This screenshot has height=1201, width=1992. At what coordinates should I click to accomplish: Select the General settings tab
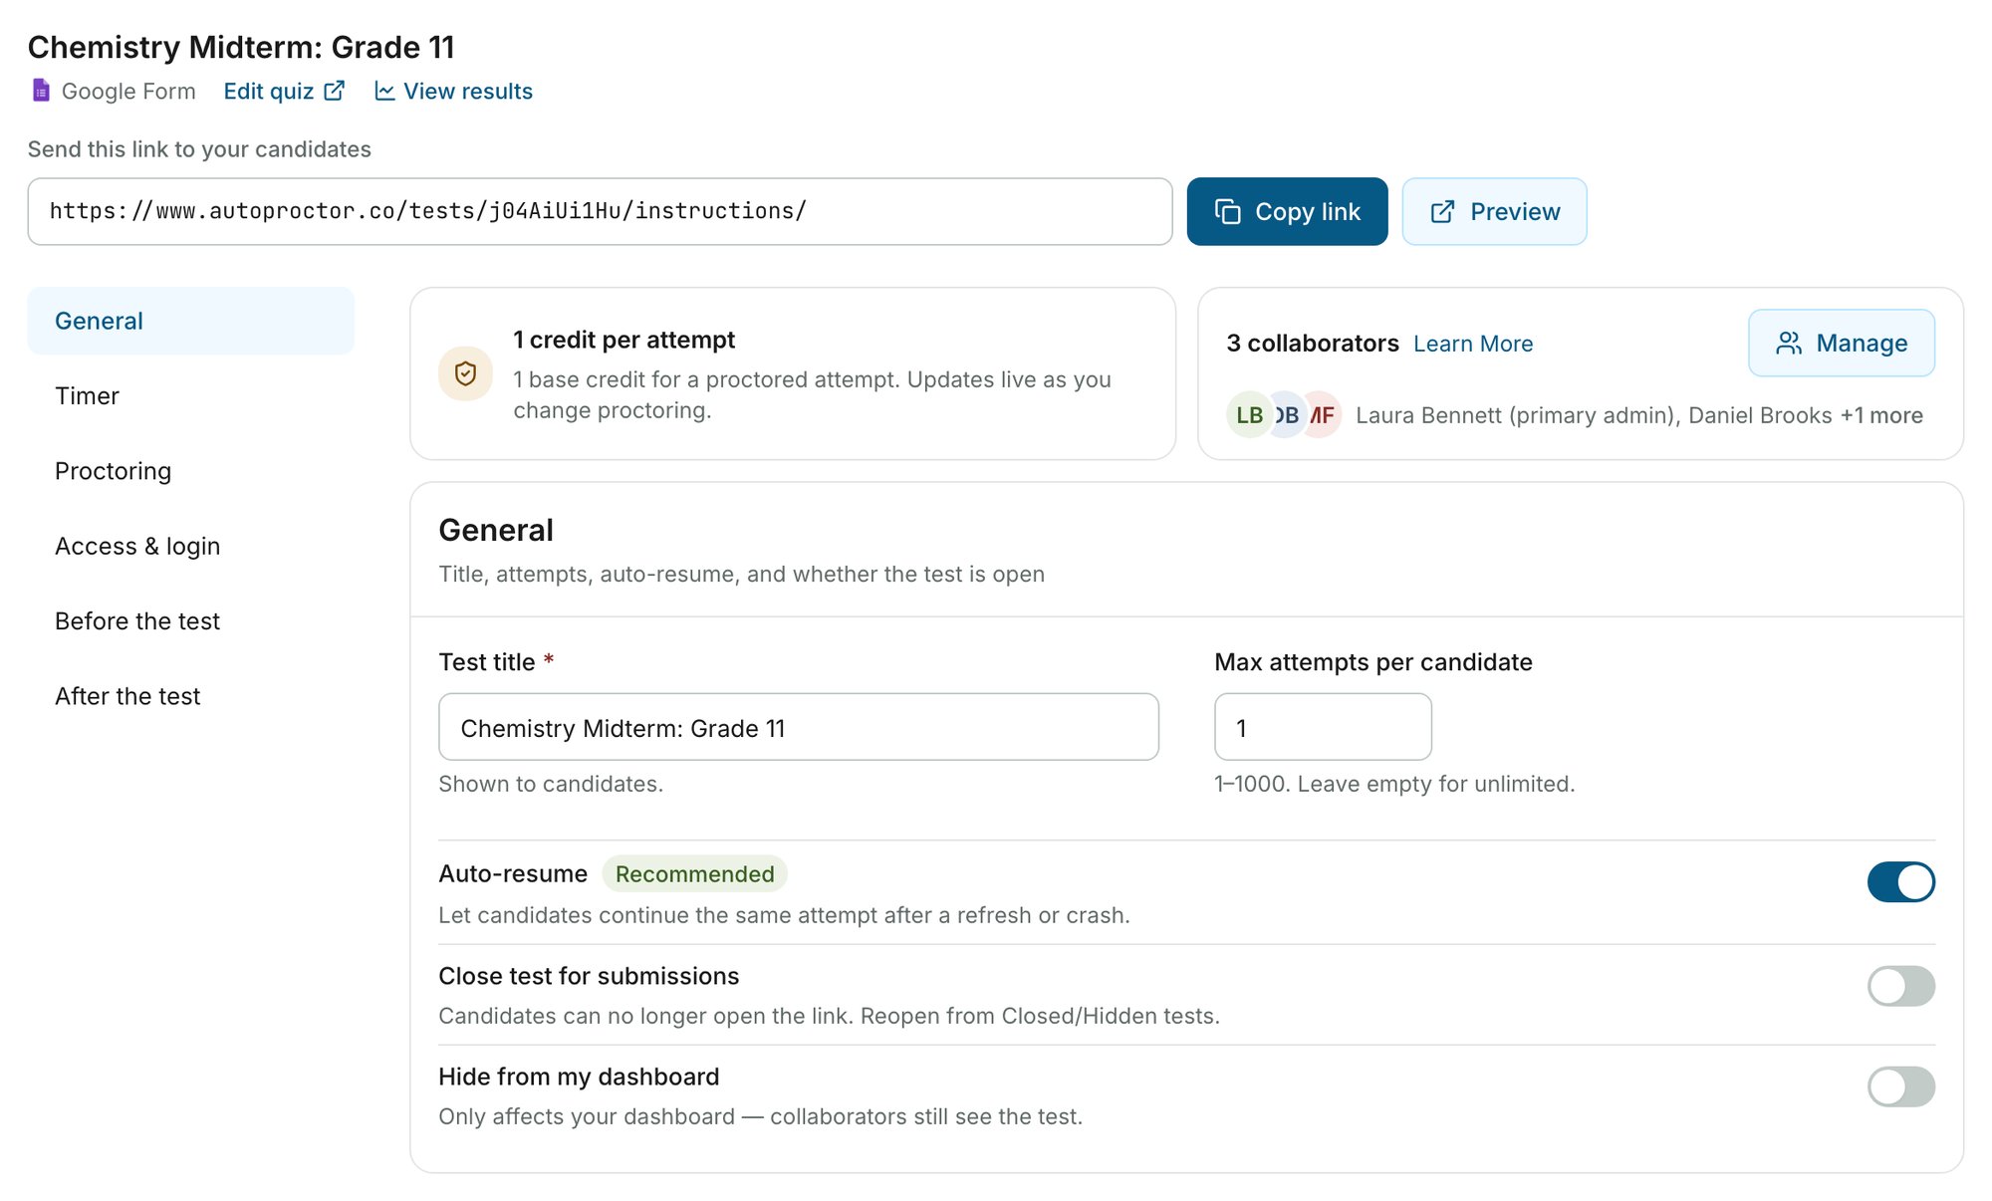(x=190, y=321)
